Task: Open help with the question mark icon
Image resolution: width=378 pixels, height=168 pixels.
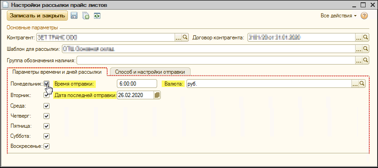Action: coord(364,16)
